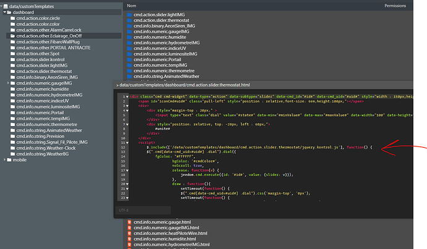Select cmd.info.string.WeatherBG in the tree
The height and width of the screenshot is (249, 427).
tap(43, 154)
